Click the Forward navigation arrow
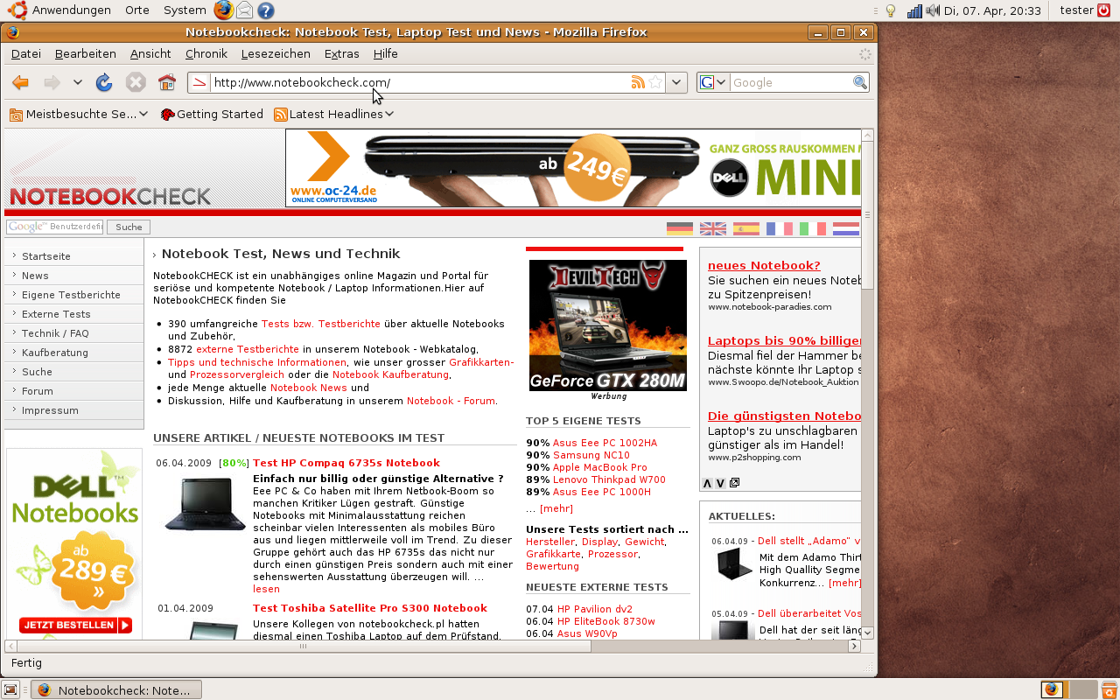 coord(52,82)
